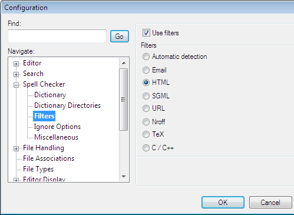Pick the URL filter radio button
294x215 pixels.
146,108
